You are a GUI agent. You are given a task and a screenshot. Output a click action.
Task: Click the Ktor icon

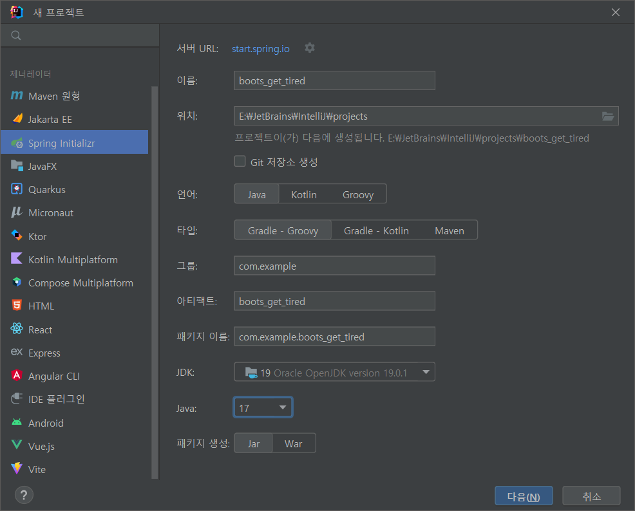[17, 236]
